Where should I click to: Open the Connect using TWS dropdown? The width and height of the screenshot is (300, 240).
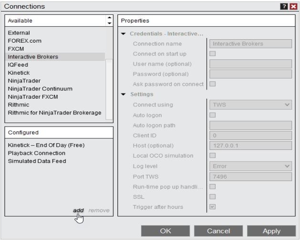tap(251, 105)
